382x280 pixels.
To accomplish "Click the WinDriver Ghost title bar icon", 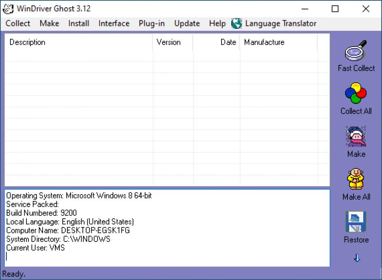I will pyautogui.click(x=8, y=9).
